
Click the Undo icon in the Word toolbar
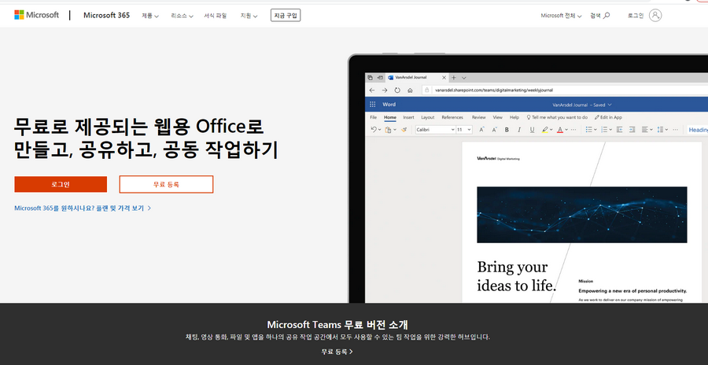click(x=374, y=130)
